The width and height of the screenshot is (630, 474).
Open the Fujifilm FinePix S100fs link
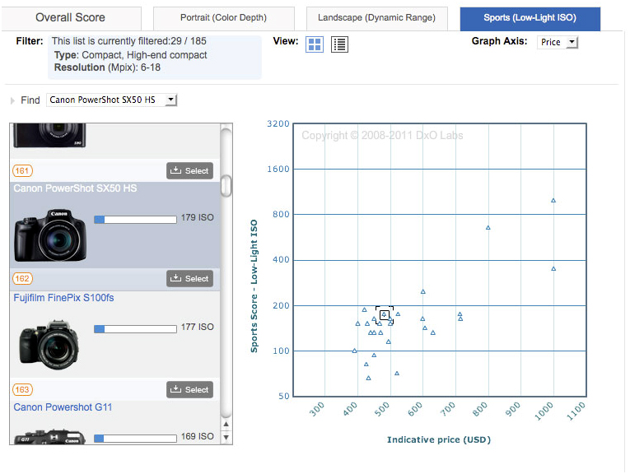coord(63,298)
